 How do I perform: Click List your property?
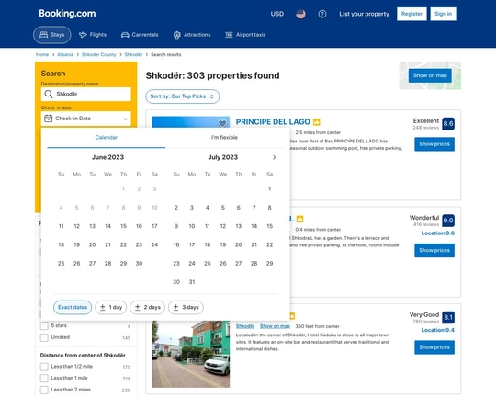click(x=364, y=14)
